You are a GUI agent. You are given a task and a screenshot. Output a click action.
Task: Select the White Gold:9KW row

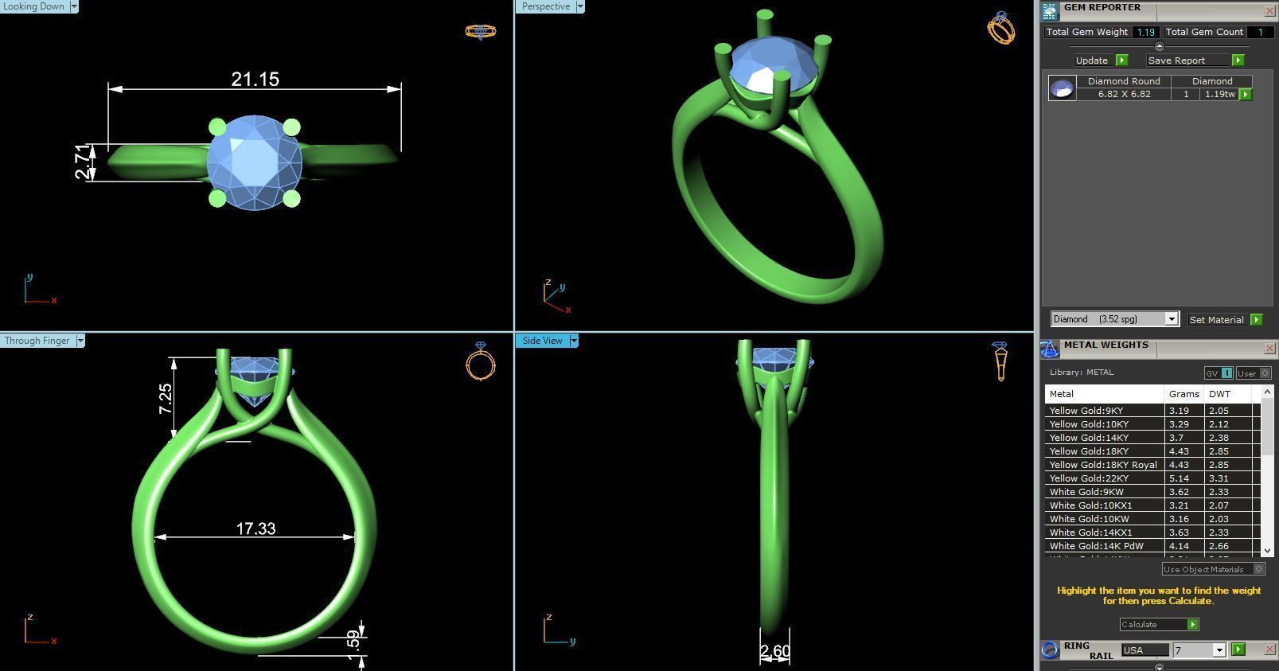(x=1152, y=492)
